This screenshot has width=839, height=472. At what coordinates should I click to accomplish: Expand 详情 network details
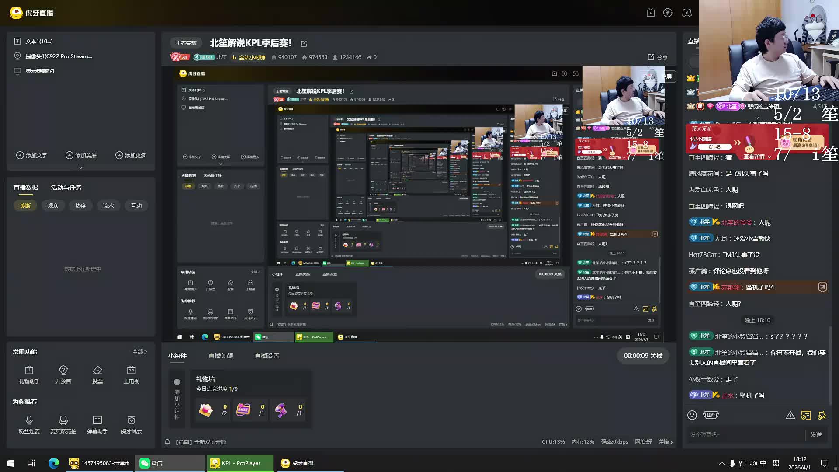click(665, 442)
